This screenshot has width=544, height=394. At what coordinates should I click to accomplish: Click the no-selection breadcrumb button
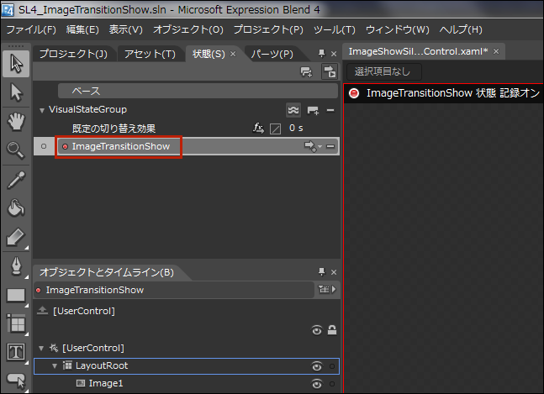tap(383, 71)
